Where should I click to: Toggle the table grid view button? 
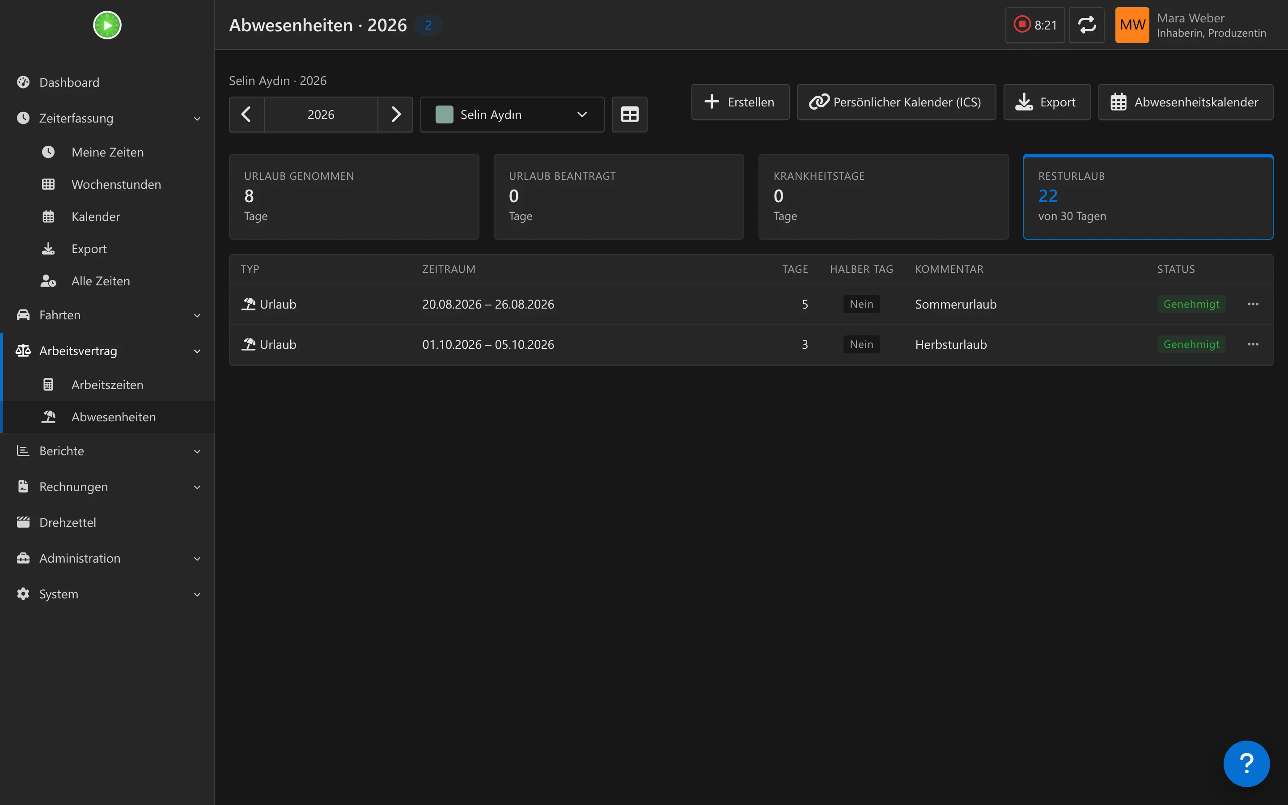tap(630, 114)
